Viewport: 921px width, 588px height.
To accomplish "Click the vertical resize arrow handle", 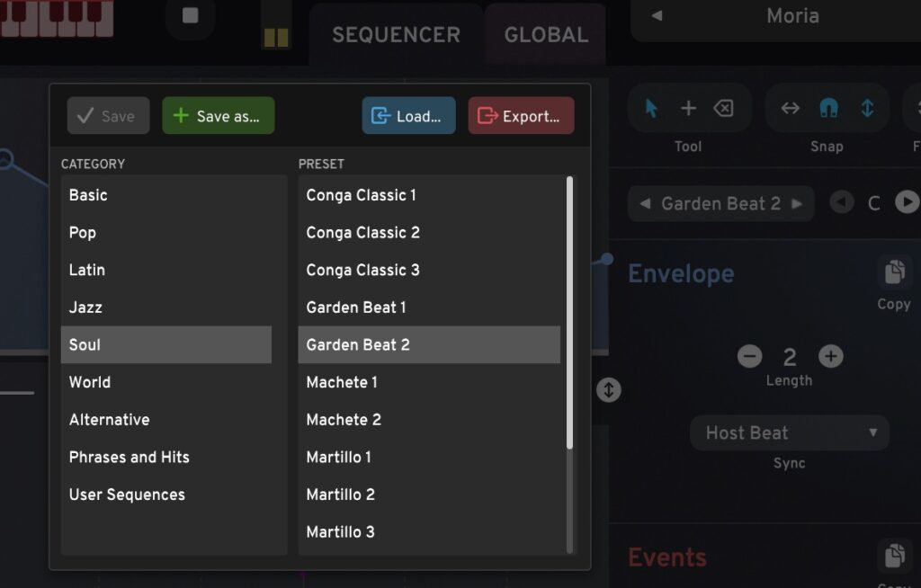I will (x=609, y=390).
